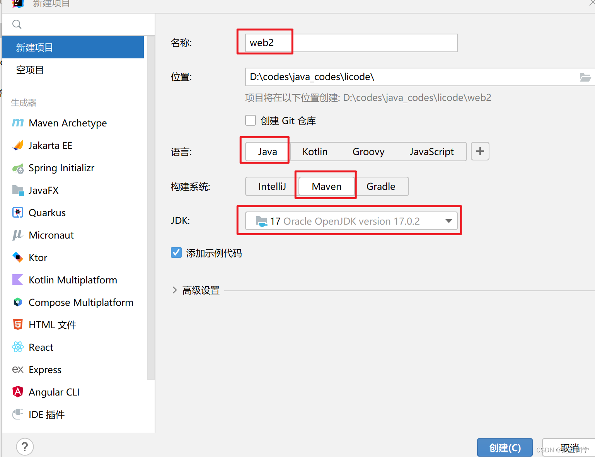
Task: Choose Quarkus generator label
Action: [47, 213]
